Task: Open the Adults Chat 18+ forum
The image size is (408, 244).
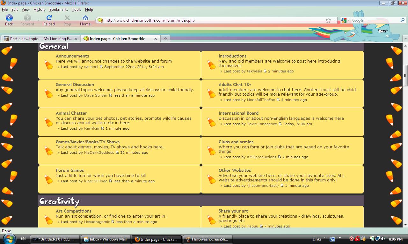Action: pyautogui.click(x=235, y=85)
